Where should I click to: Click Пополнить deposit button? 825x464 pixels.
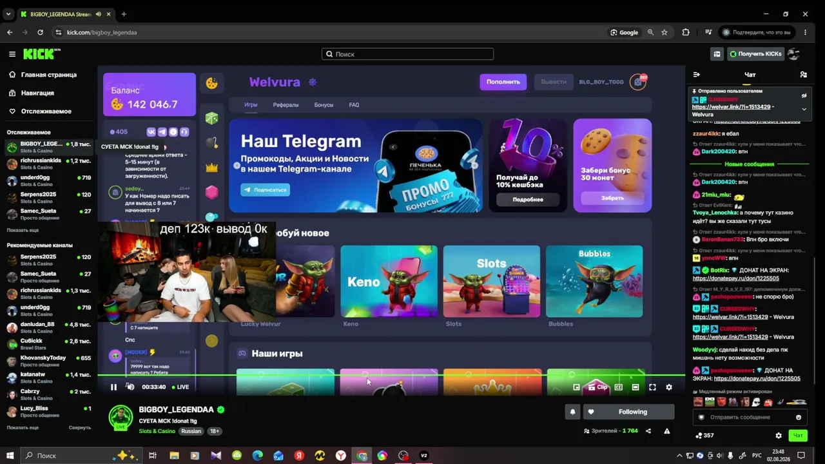point(503,82)
